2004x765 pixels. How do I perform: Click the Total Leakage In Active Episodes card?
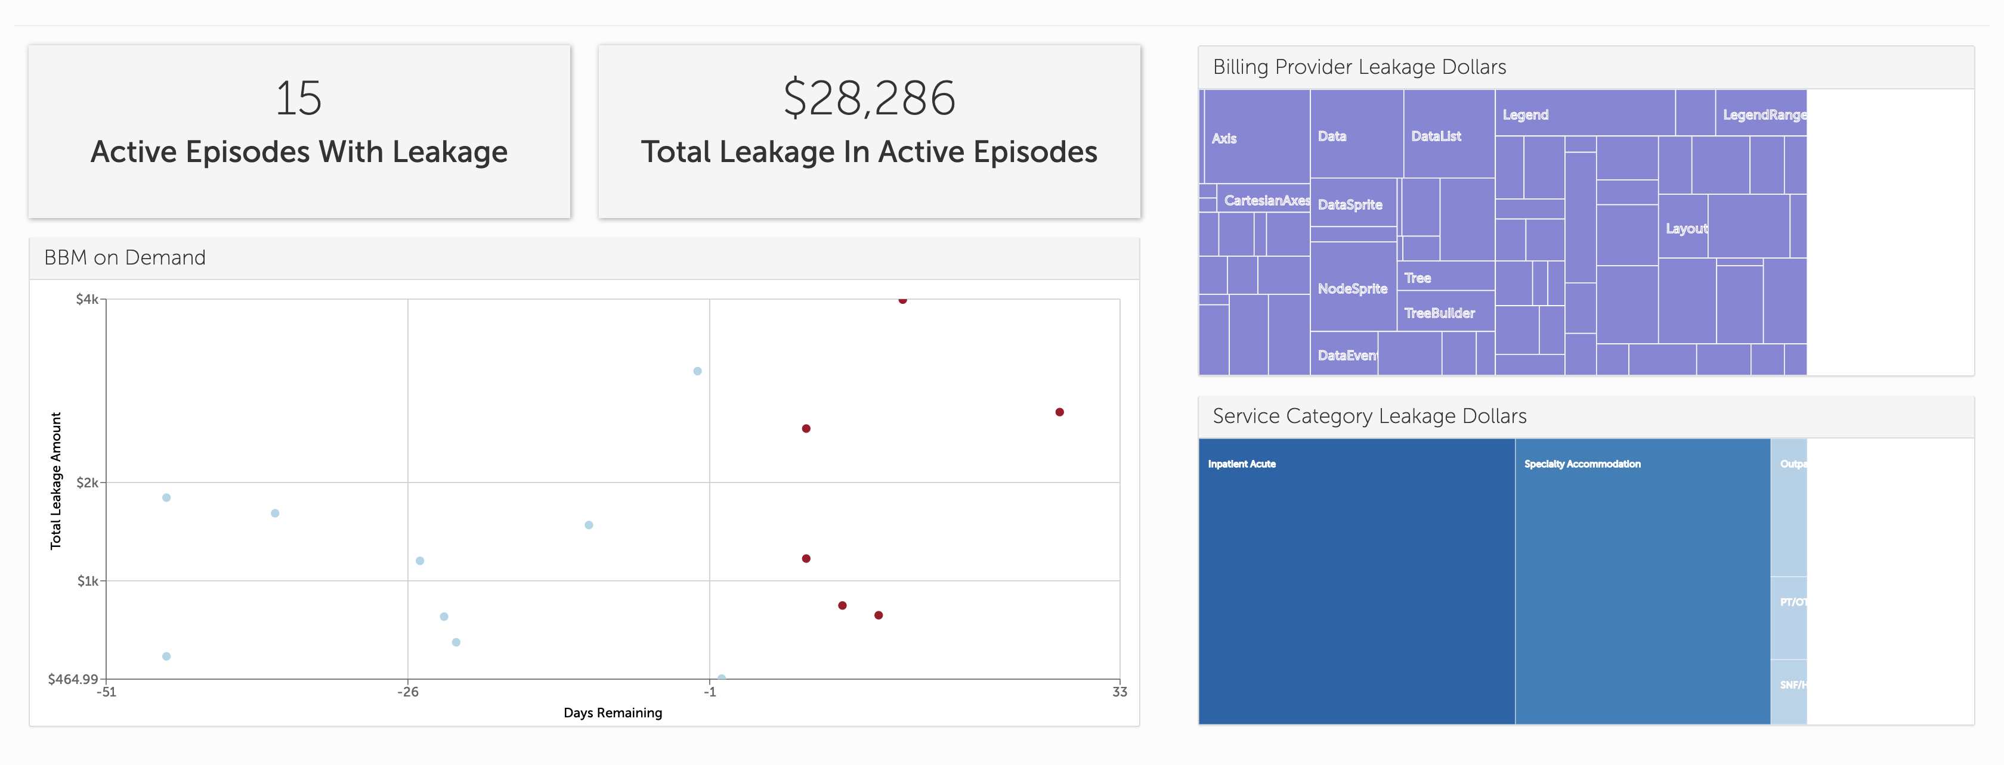(868, 132)
